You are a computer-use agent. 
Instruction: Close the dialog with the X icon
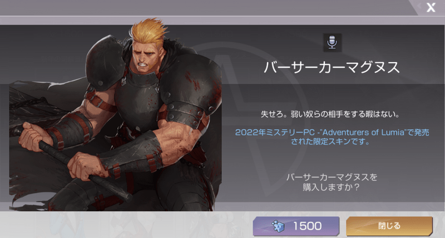(431, 7)
